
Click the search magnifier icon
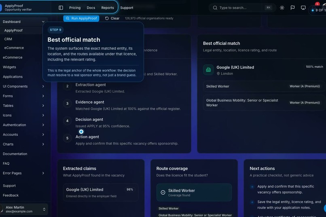215,8
